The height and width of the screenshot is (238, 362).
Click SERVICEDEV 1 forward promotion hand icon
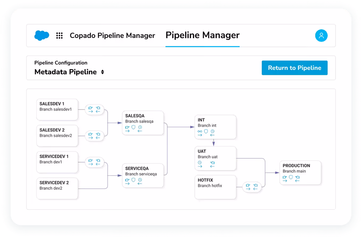91,161
